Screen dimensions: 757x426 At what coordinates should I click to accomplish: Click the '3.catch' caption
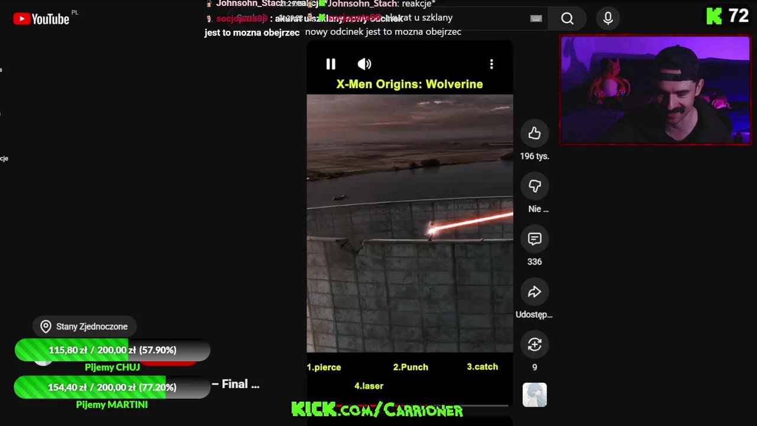(483, 367)
